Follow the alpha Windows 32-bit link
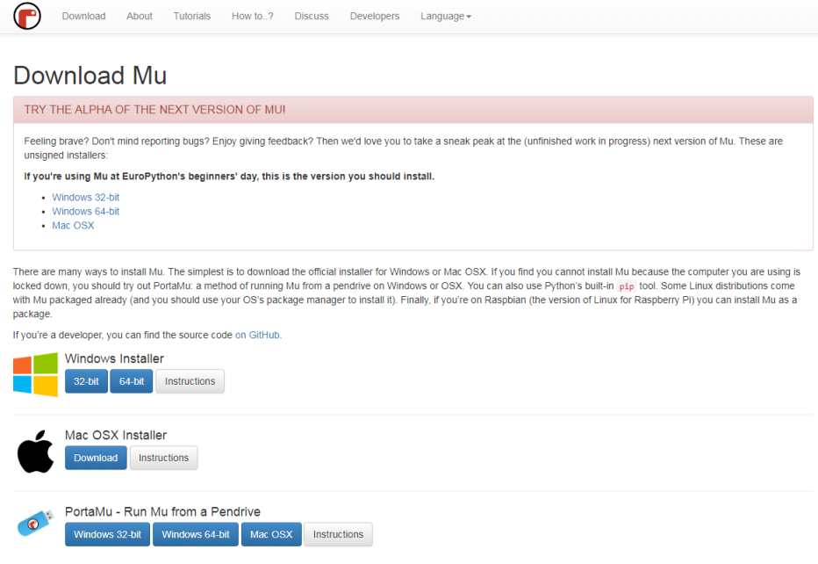Image resolution: width=818 pixels, height=564 pixels. (x=85, y=198)
